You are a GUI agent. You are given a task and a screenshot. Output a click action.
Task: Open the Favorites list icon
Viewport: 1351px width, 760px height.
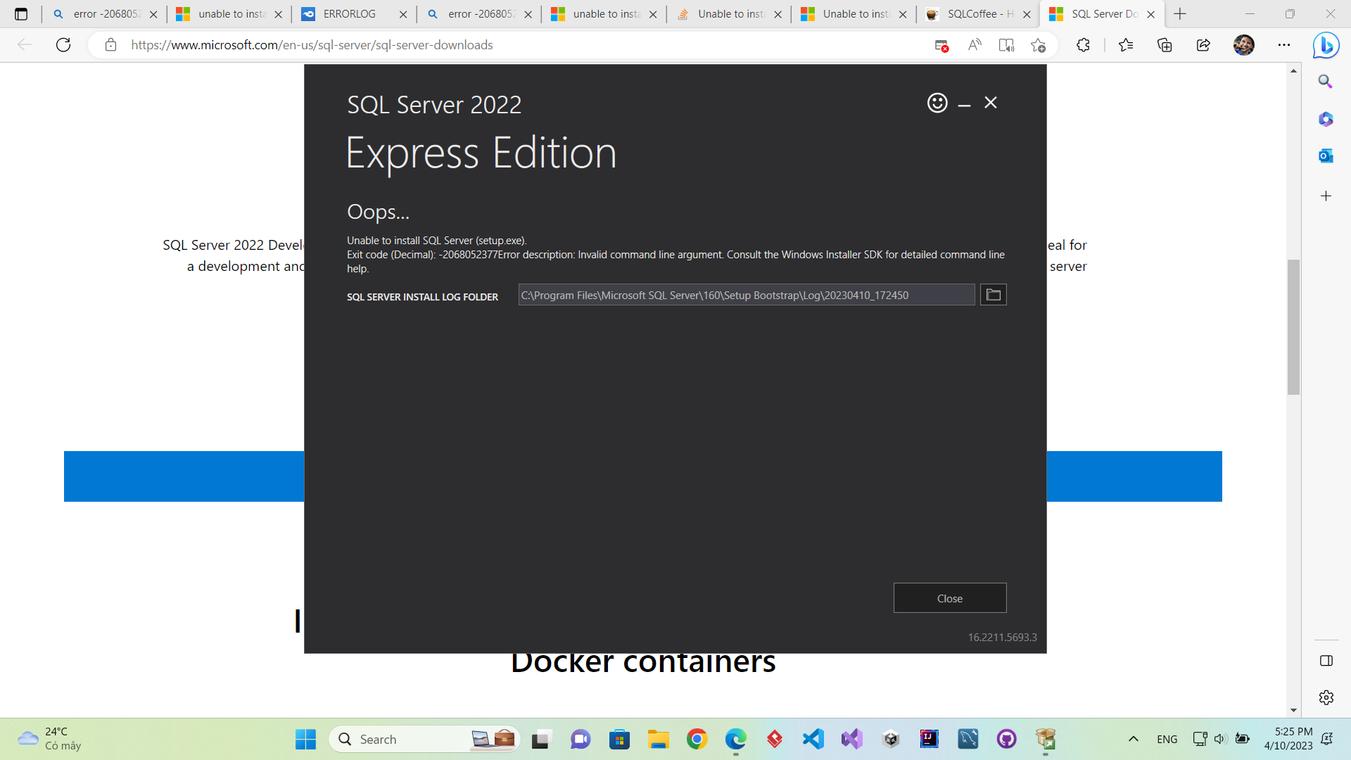pos(1126,45)
